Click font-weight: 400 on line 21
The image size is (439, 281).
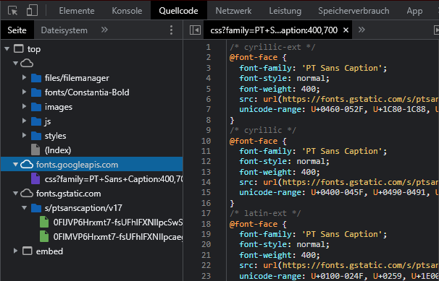tap(279, 255)
